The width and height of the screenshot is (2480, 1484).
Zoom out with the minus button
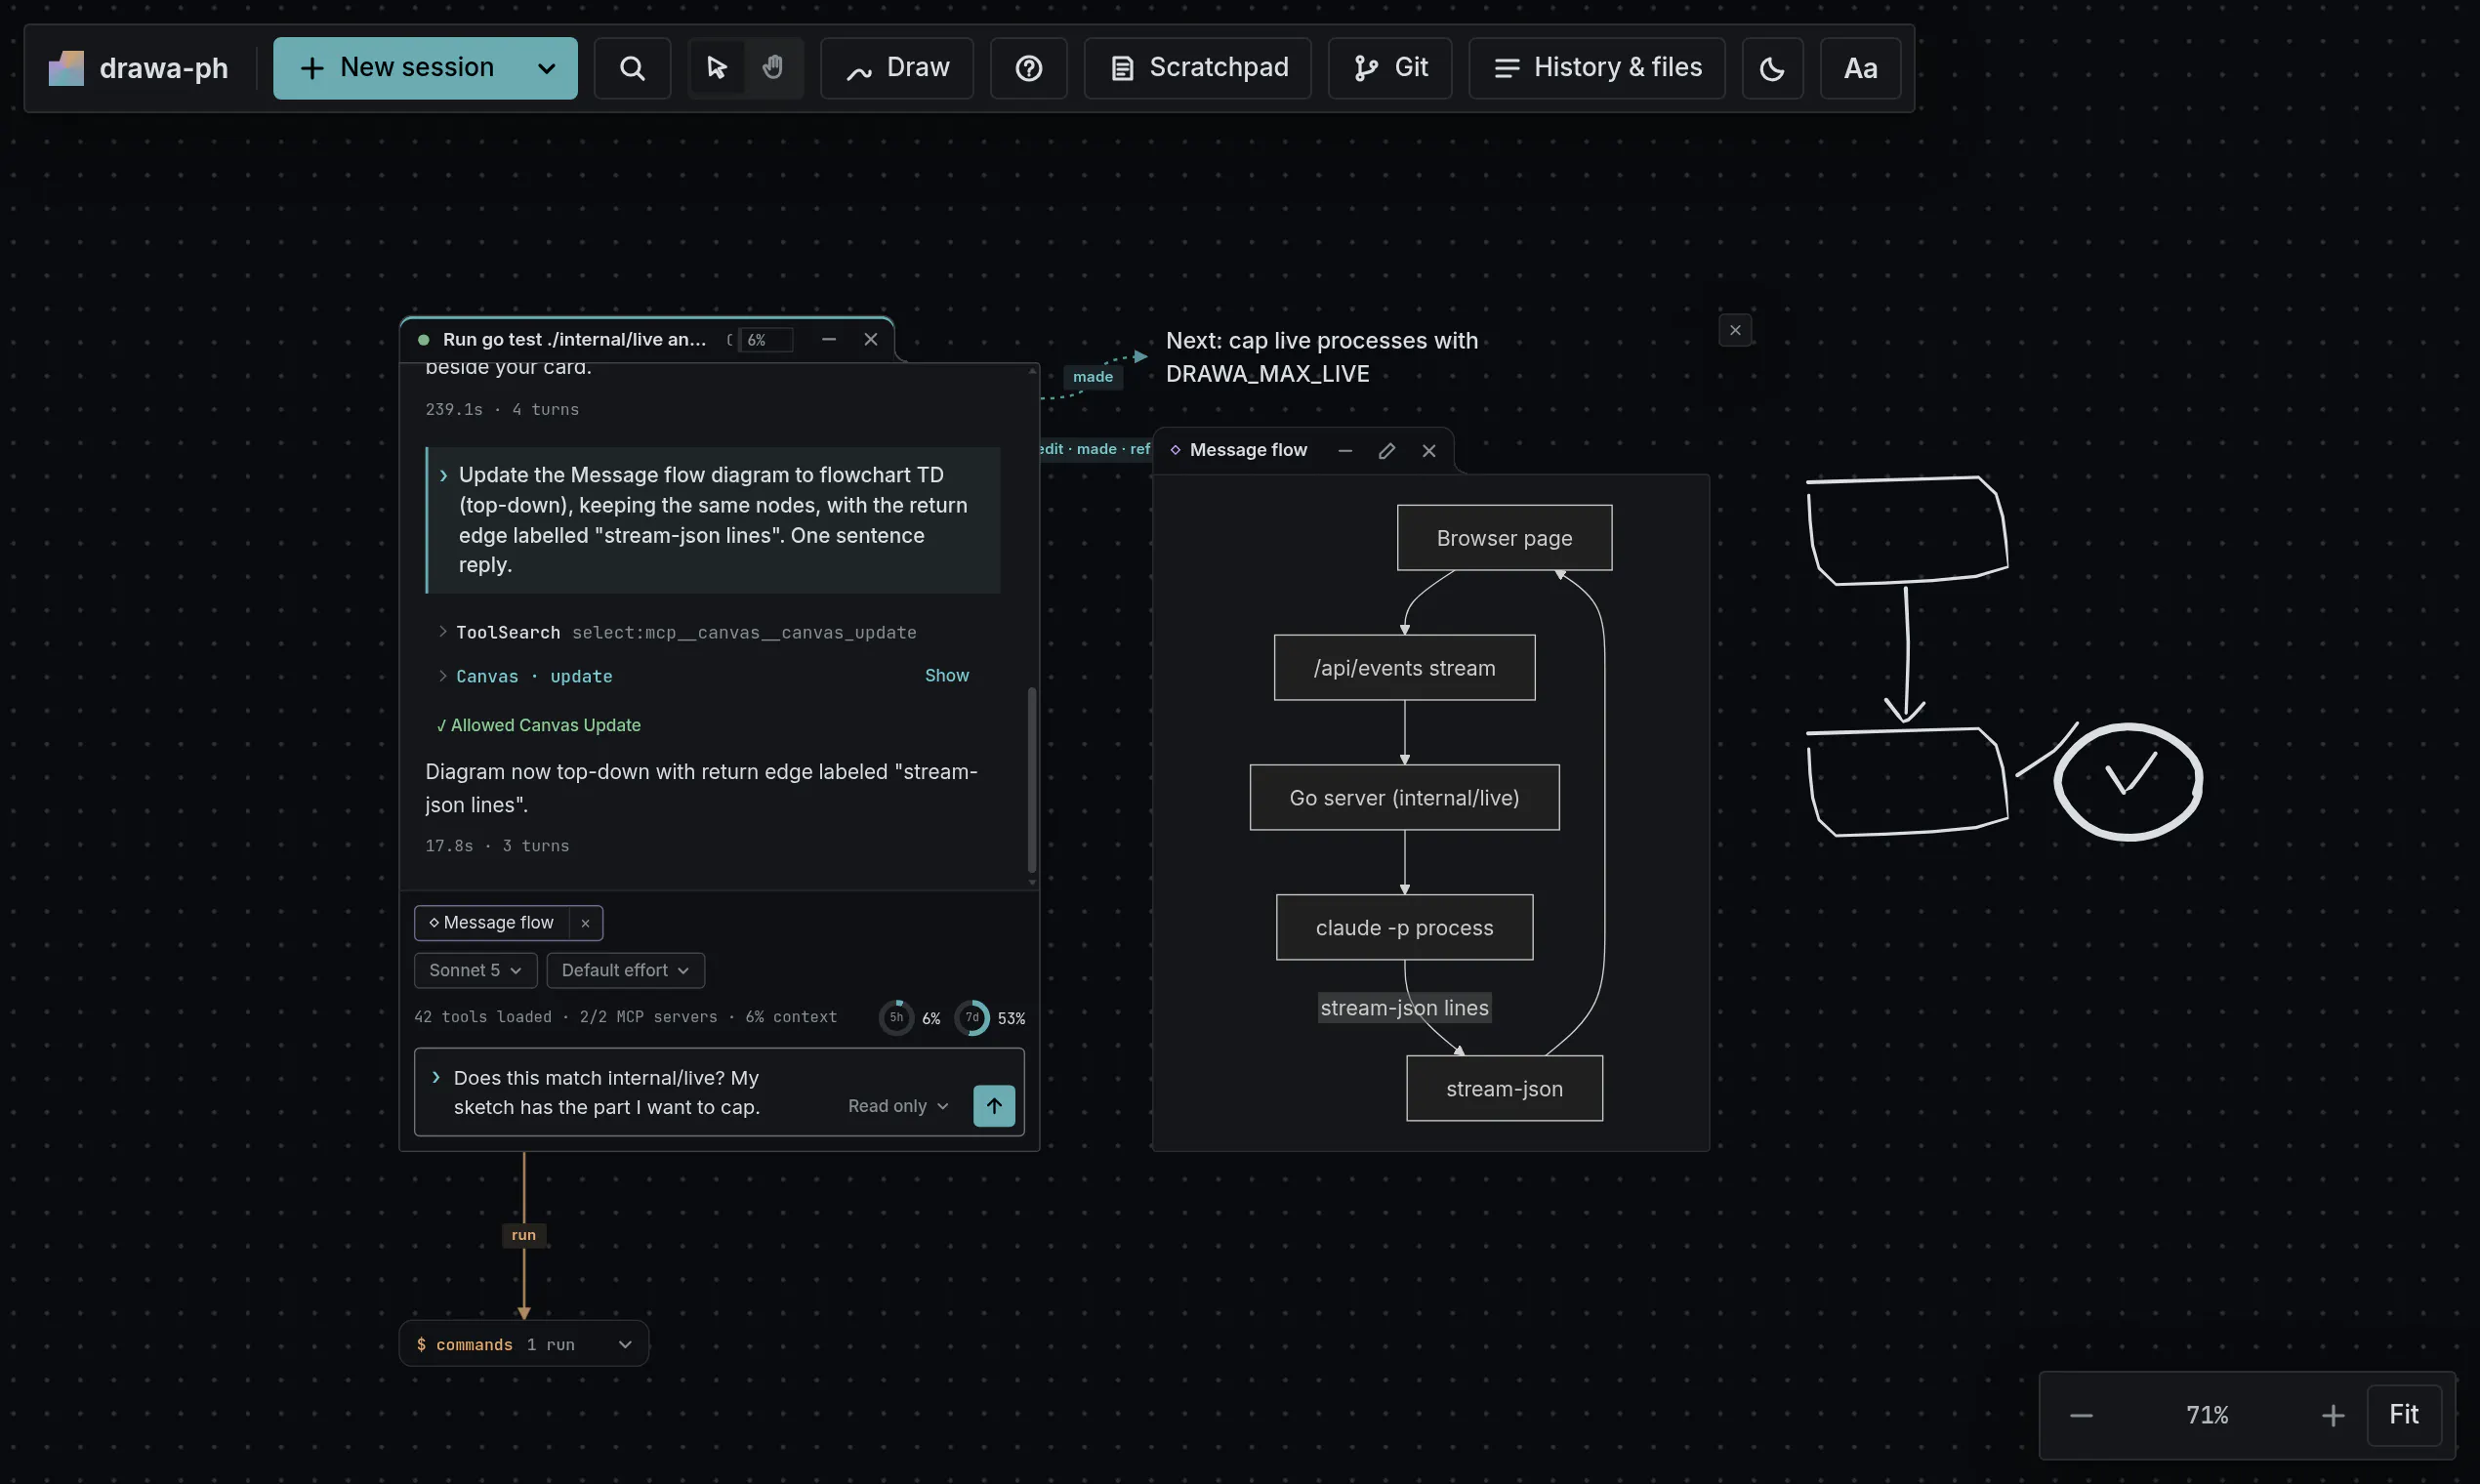[x=2081, y=1415]
